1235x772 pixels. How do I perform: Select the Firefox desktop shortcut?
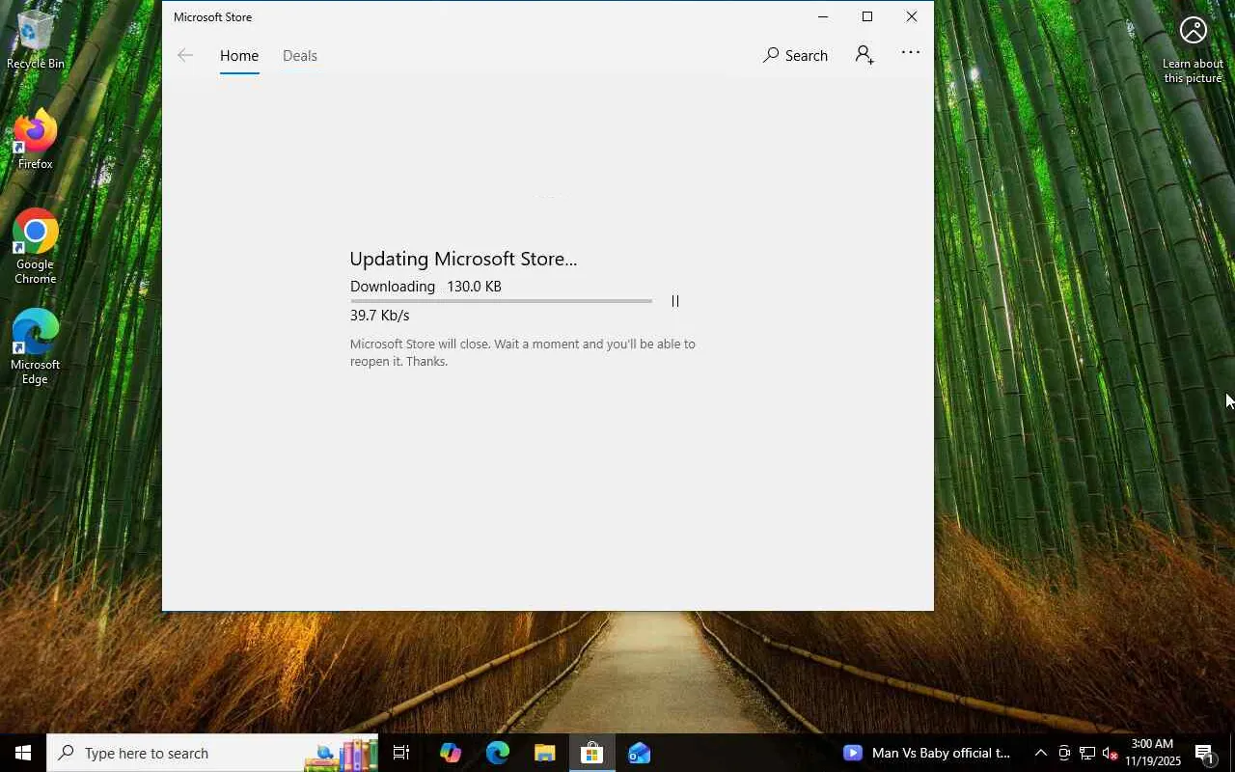[x=36, y=141]
